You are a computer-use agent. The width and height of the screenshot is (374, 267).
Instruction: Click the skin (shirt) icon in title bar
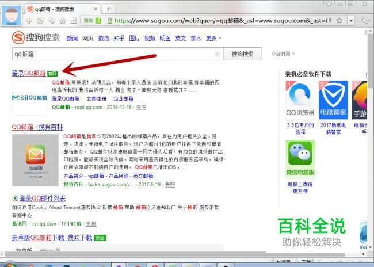pyautogui.click(x=329, y=3)
